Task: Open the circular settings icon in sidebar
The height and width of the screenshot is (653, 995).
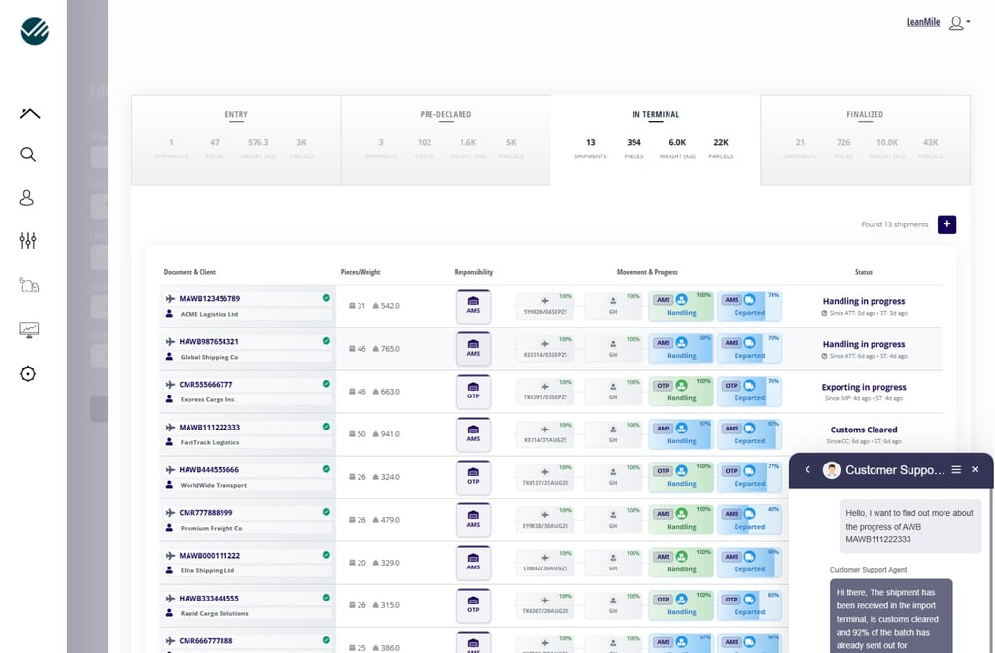Action: [x=28, y=374]
